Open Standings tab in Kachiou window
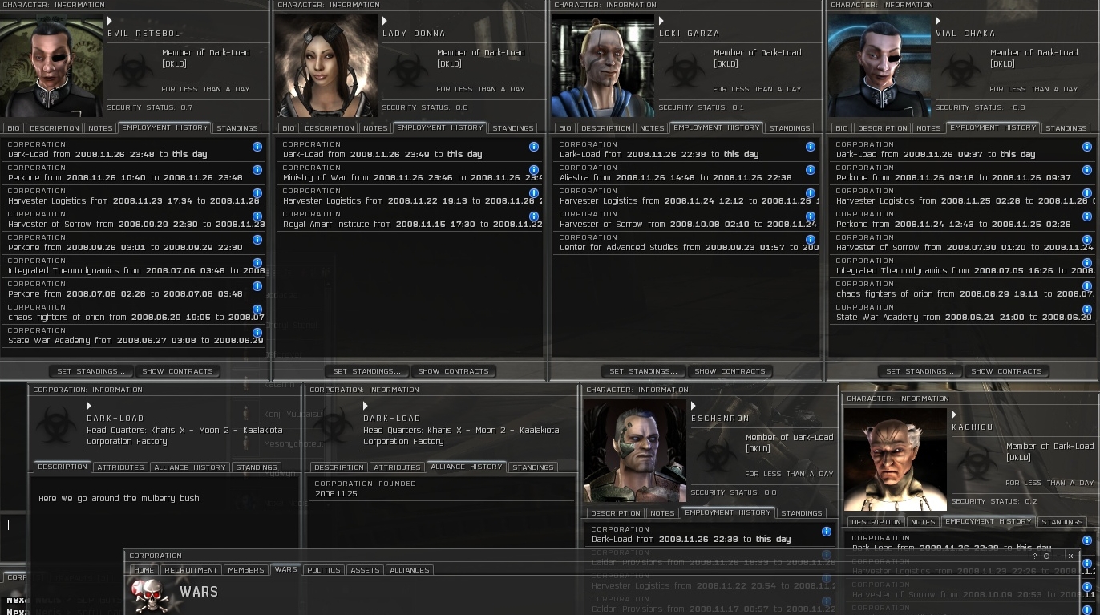The image size is (1100, 615). point(1062,522)
